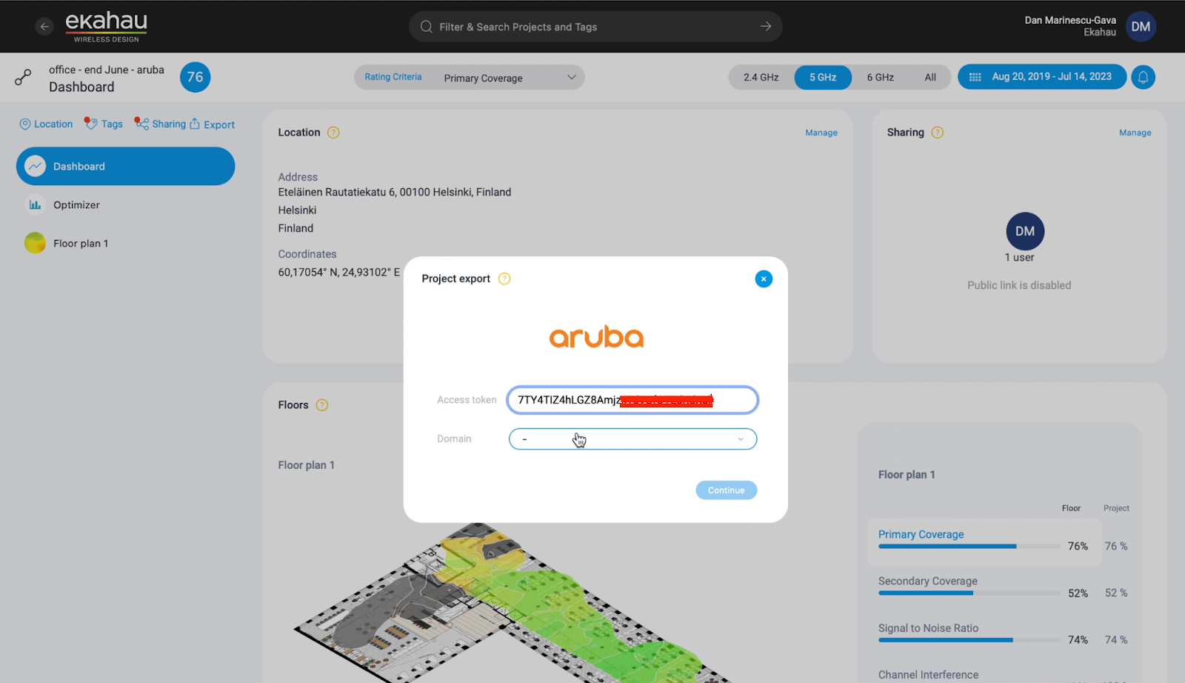Open Location from the left toolbar
The width and height of the screenshot is (1185, 683).
pyautogui.click(x=46, y=124)
